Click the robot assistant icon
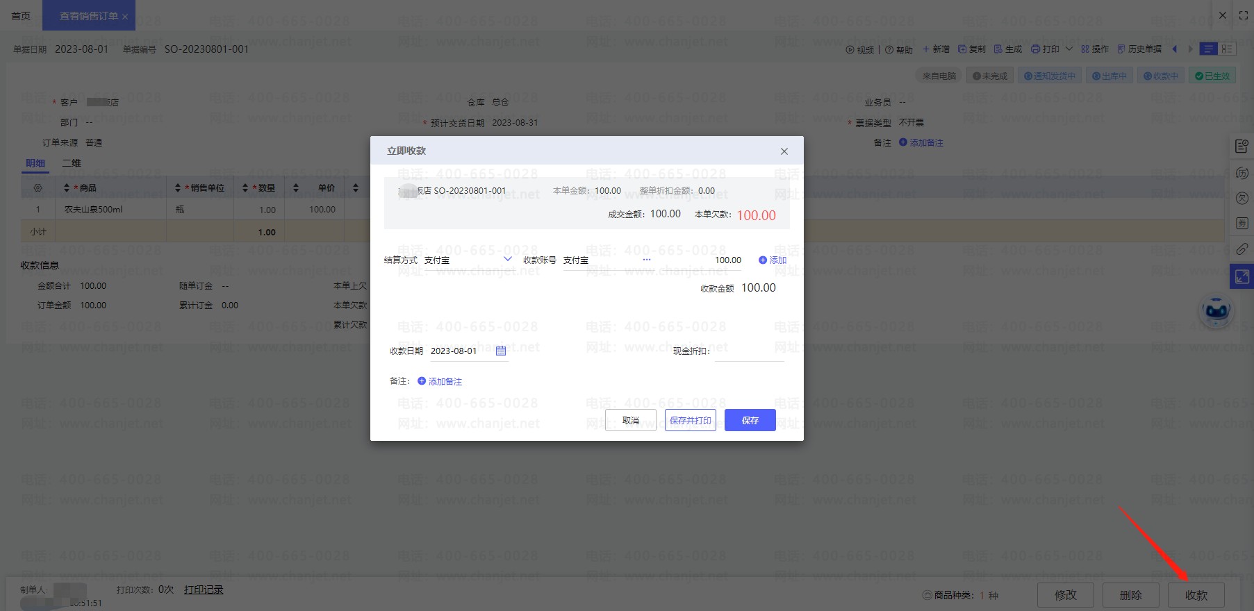The width and height of the screenshot is (1254, 611). coord(1216,310)
